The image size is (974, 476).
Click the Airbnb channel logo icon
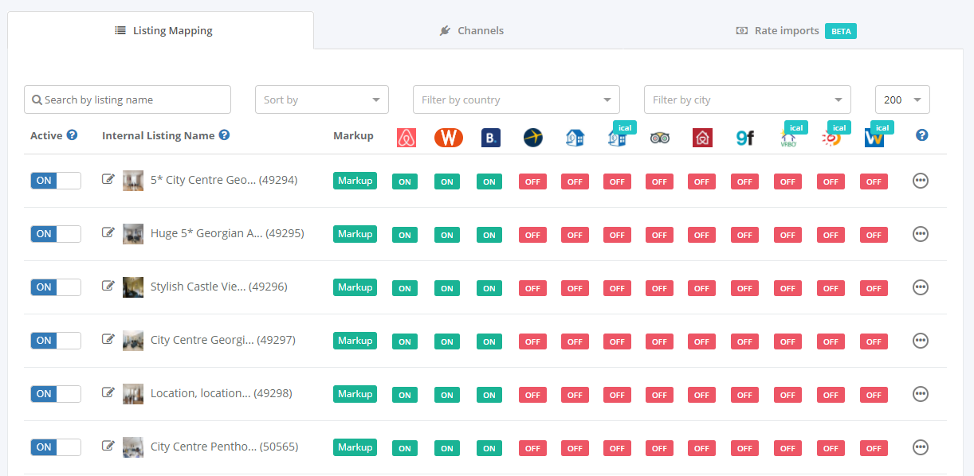click(x=406, y=138)
